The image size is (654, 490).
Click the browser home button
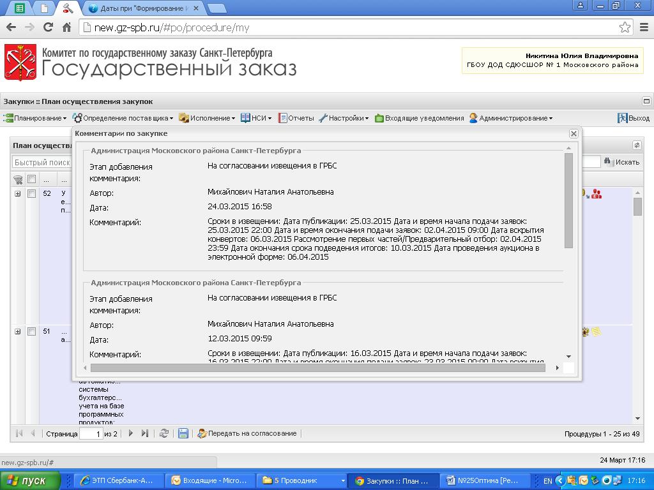point(66,27)
